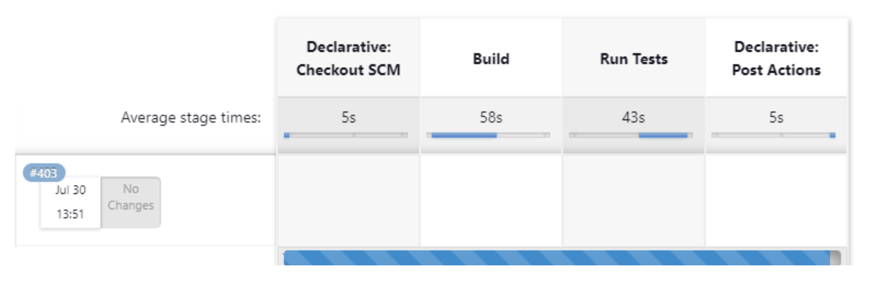The width and height of the screenshot is (886, 304).
Task: Click the Run Tests duration bar
Action: (633, 135)
